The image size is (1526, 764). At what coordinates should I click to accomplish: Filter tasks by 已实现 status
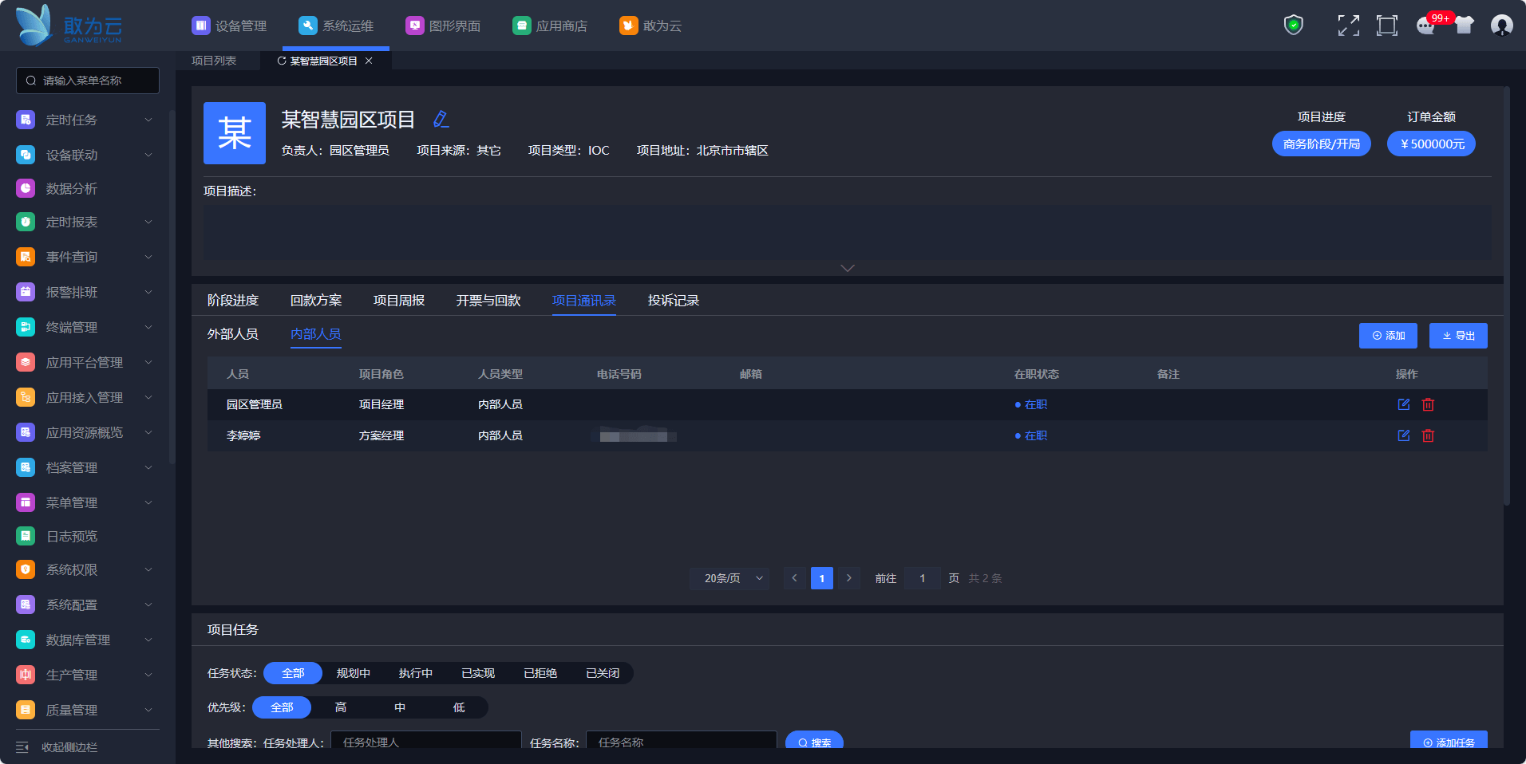(478, 673)
